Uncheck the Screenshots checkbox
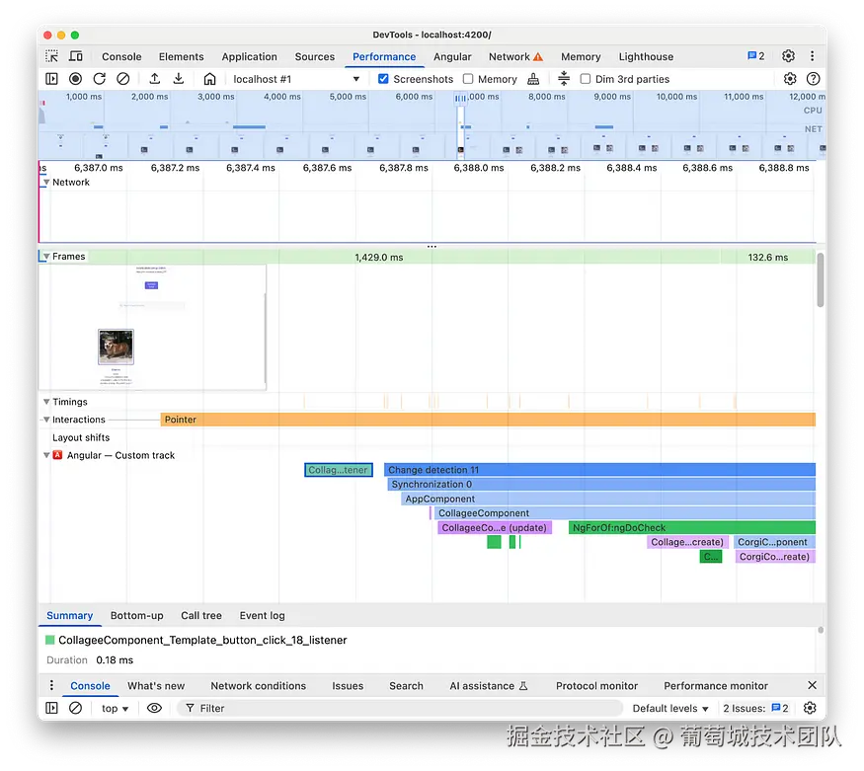Screen dimensions: 864x771 383,79
